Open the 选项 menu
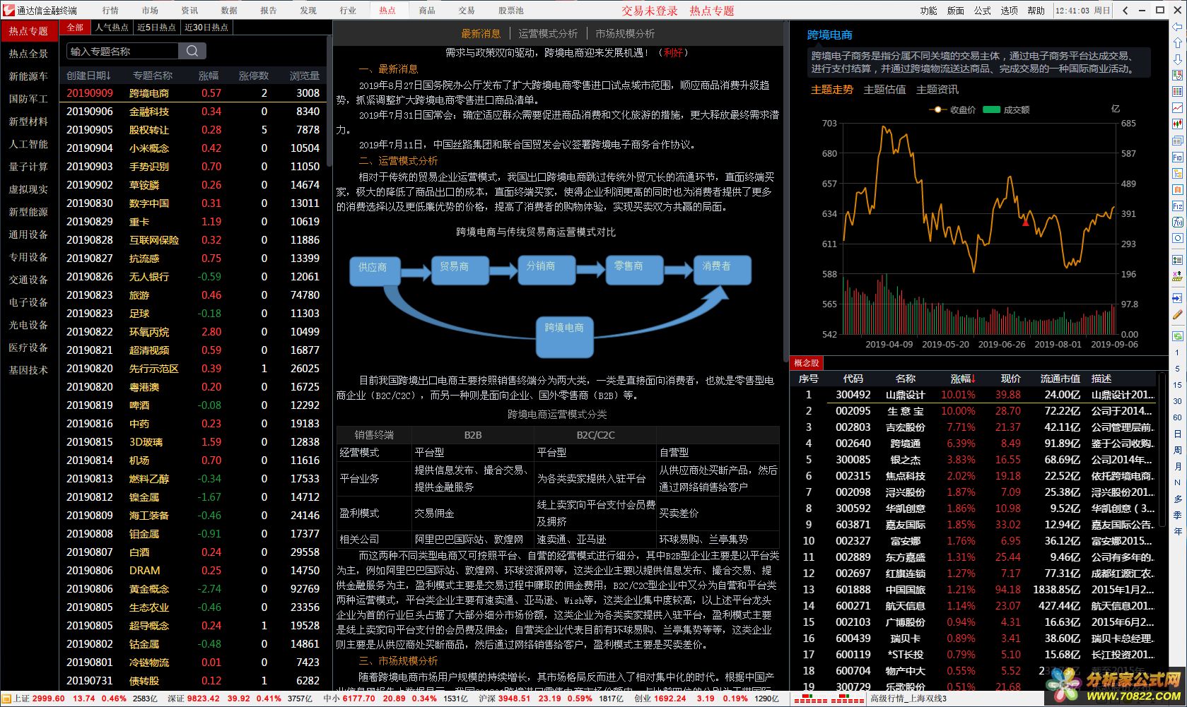The width and height of the screenshot is (1187, 707). click(1009, 11)
